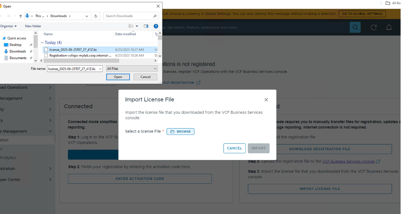Screen dimensions: 401x214
Task: Close the Open file dialog
Action: coord(158,6)
